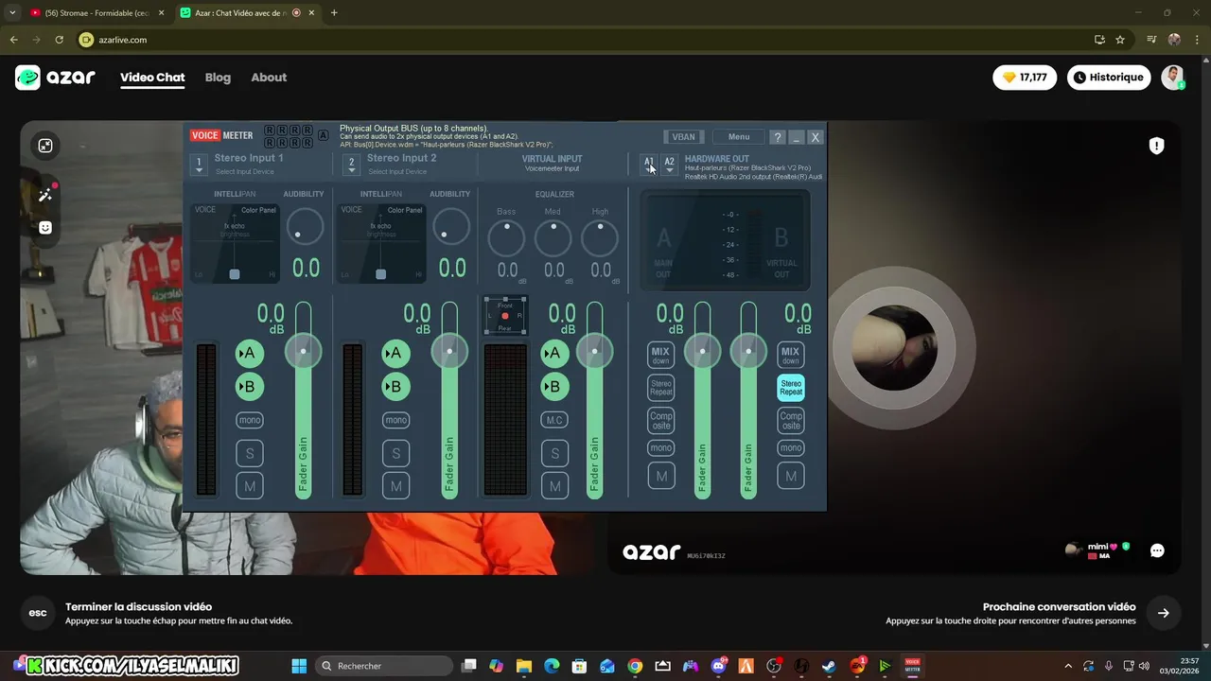Image resolution: width=1211 pixels, height=681 pixels.
Task: Click bus A main out fader knob
Action: 702,351
